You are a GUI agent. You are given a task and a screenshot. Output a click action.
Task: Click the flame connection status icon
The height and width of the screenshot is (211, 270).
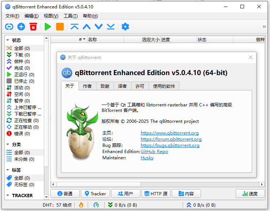tap(81, 205)
